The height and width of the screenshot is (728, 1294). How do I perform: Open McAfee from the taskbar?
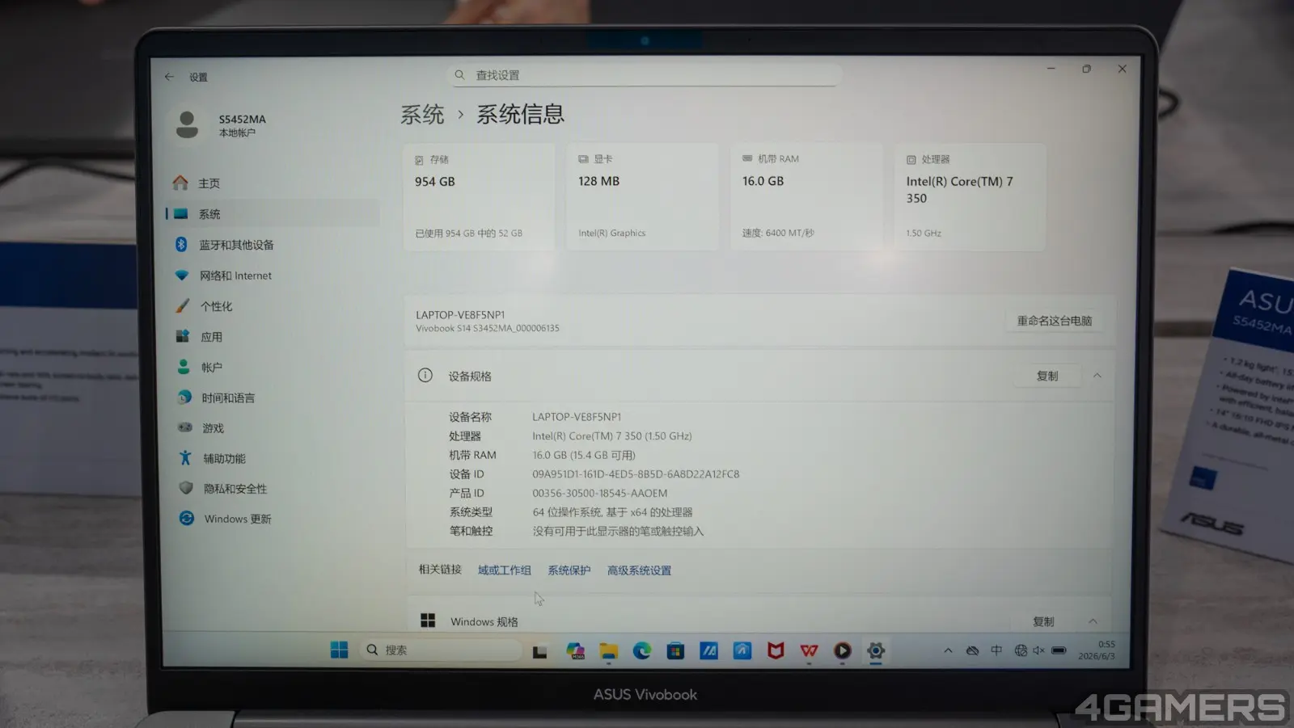point(776,650)
